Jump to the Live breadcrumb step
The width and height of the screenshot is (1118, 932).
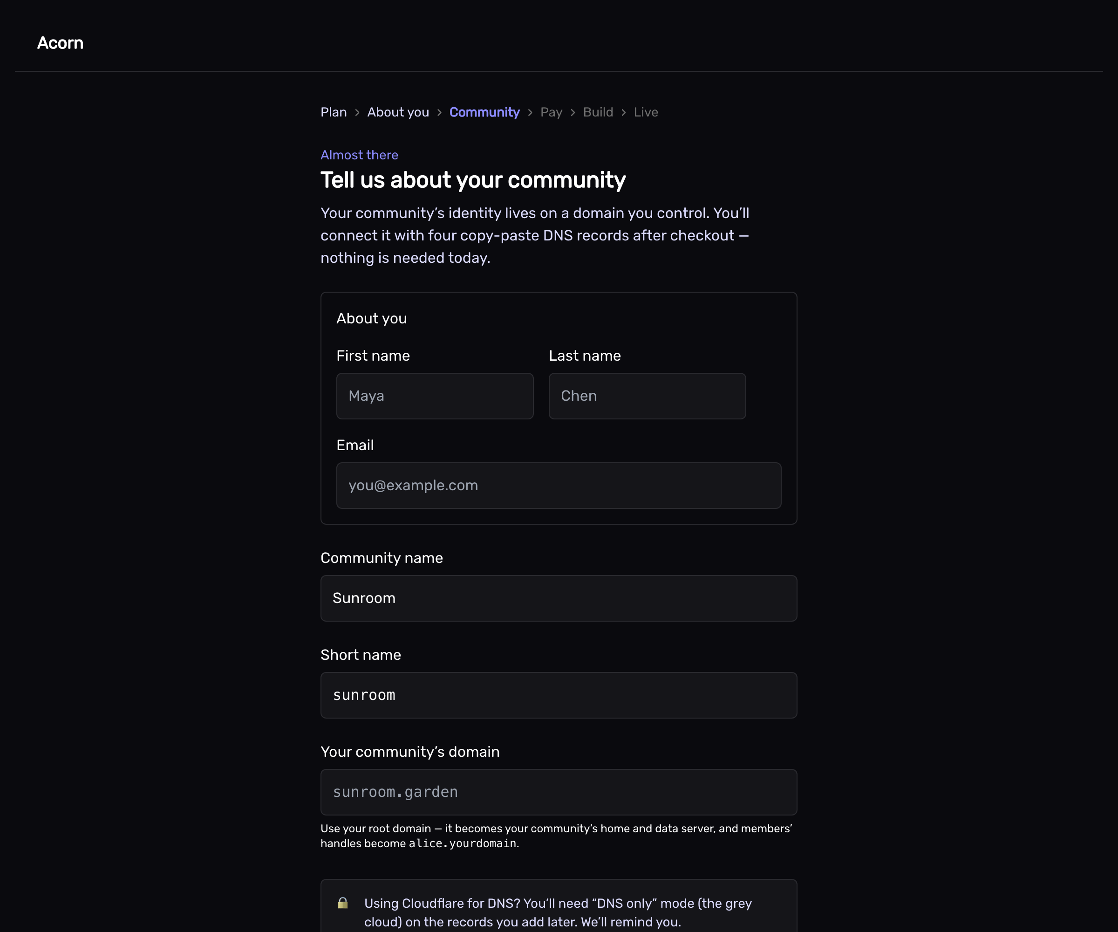(x=646, y=112)
